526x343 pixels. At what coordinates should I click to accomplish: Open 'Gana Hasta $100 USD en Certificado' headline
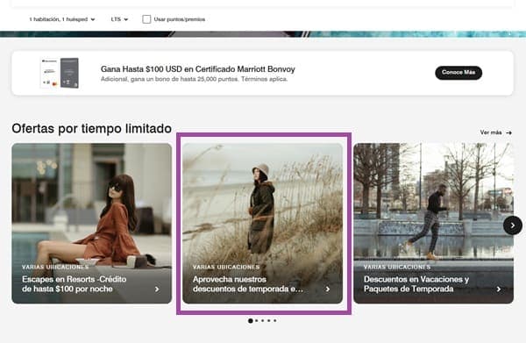[197, 69]
